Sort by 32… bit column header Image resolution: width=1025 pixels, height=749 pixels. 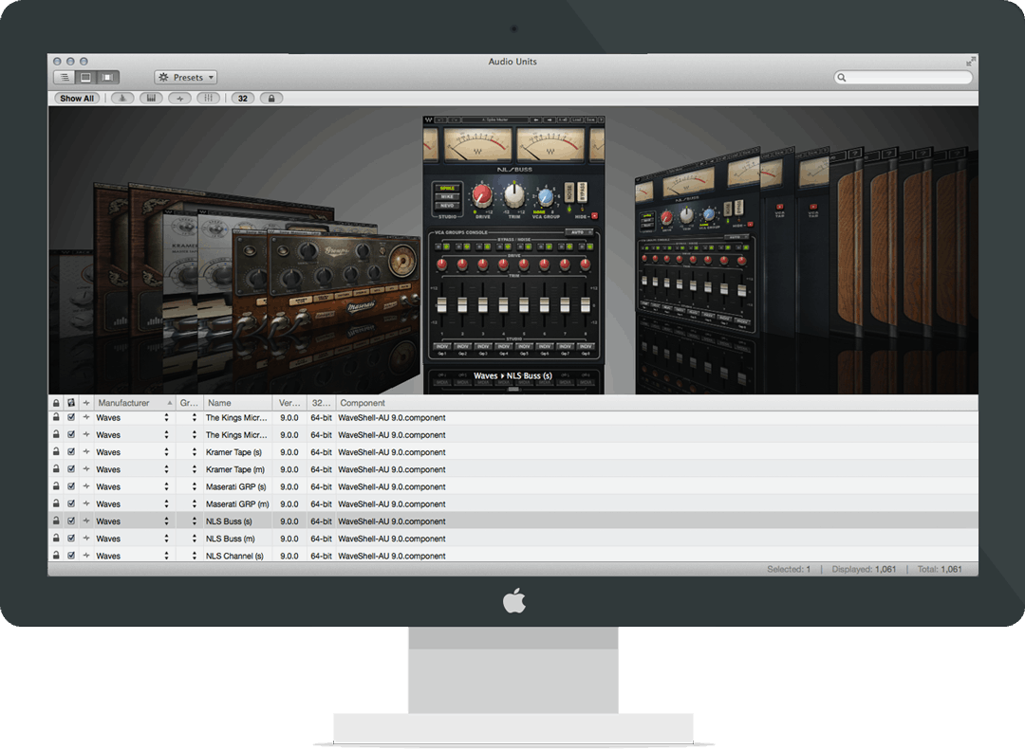click(321, 403)
